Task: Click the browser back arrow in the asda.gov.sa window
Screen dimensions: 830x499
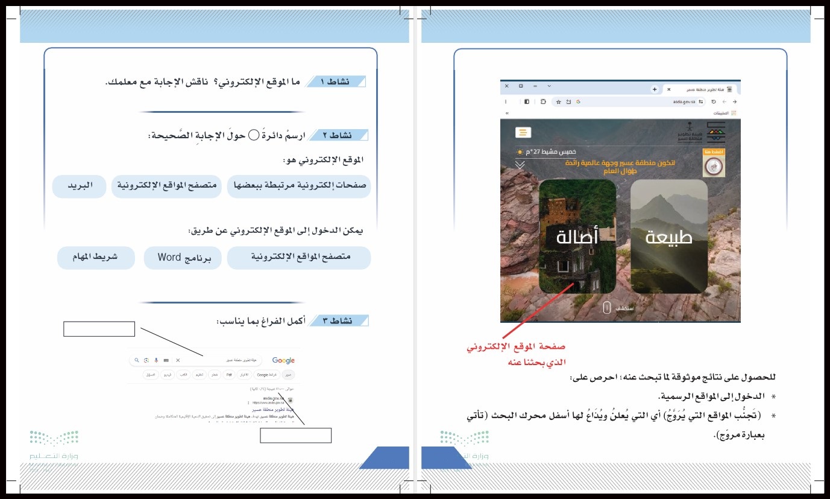Action: (735, 101)
